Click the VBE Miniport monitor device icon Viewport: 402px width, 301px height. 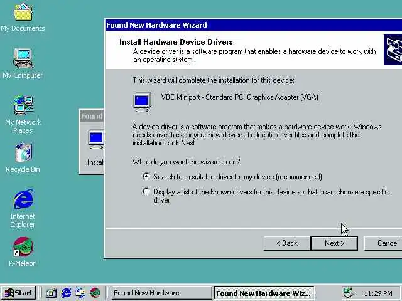[143, 102]
